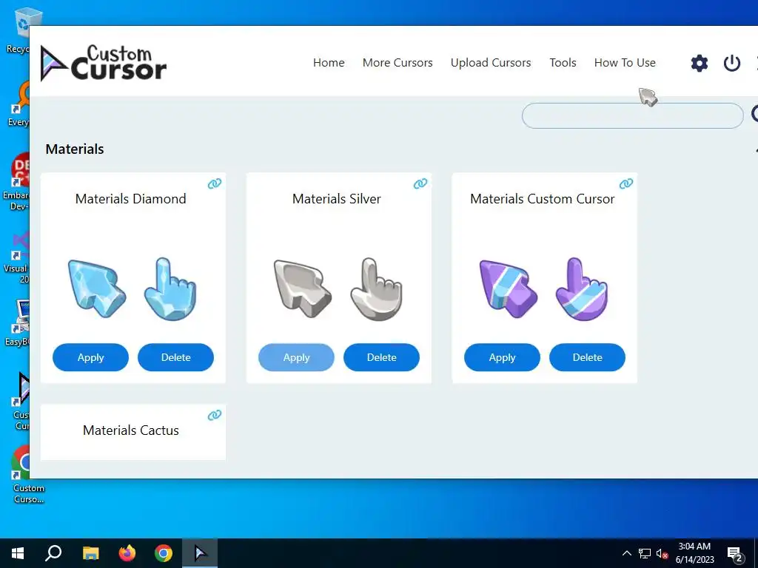
Task: Delete the Materials Silver cursor
Action: click(381, 357)
